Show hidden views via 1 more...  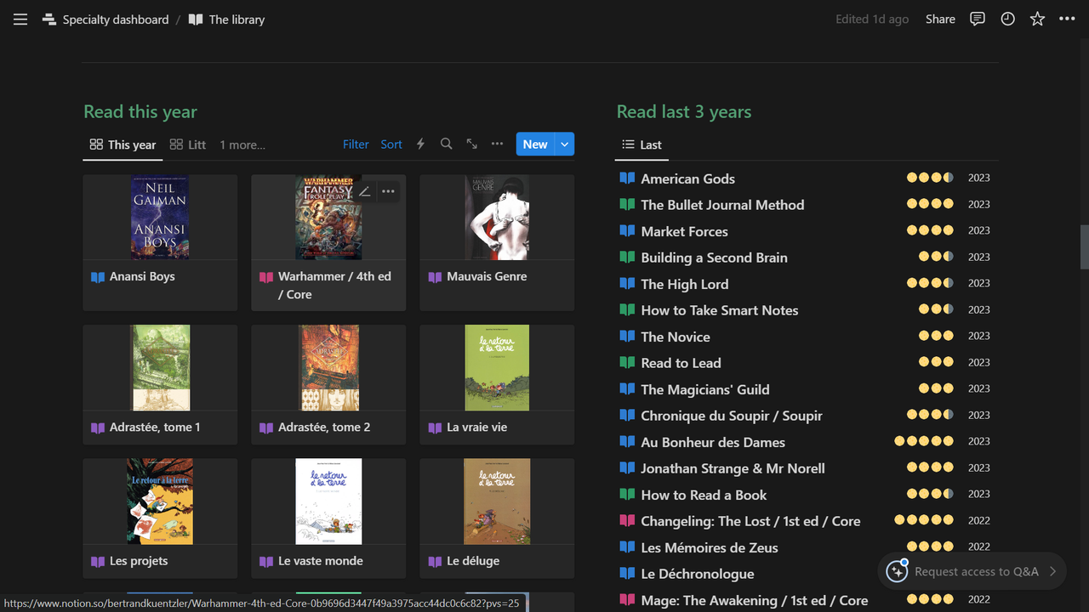[242, 144]
